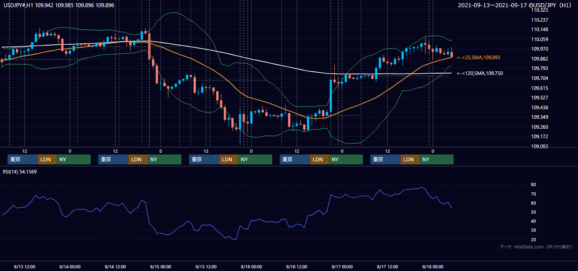This screenshot has height=271, width=578.
Task: Click RSI axis level 30
Action: [x=534, y=230]
